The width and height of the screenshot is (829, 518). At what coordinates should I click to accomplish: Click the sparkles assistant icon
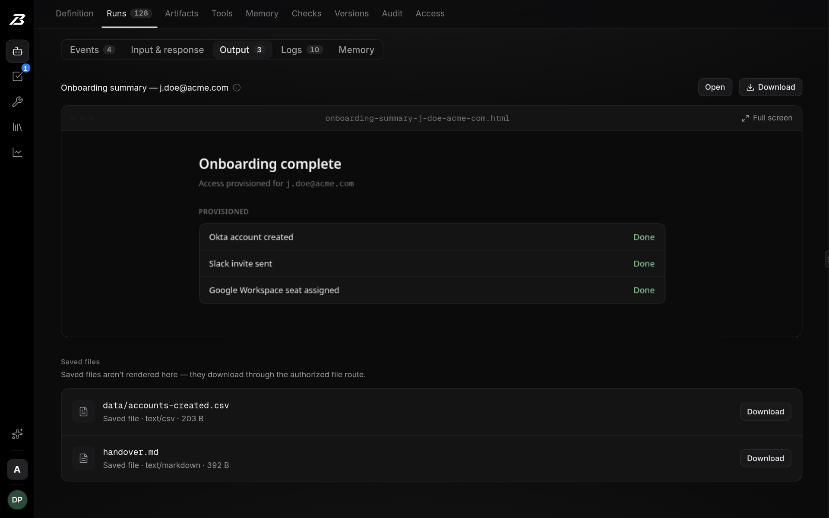[x=17, y=434]
